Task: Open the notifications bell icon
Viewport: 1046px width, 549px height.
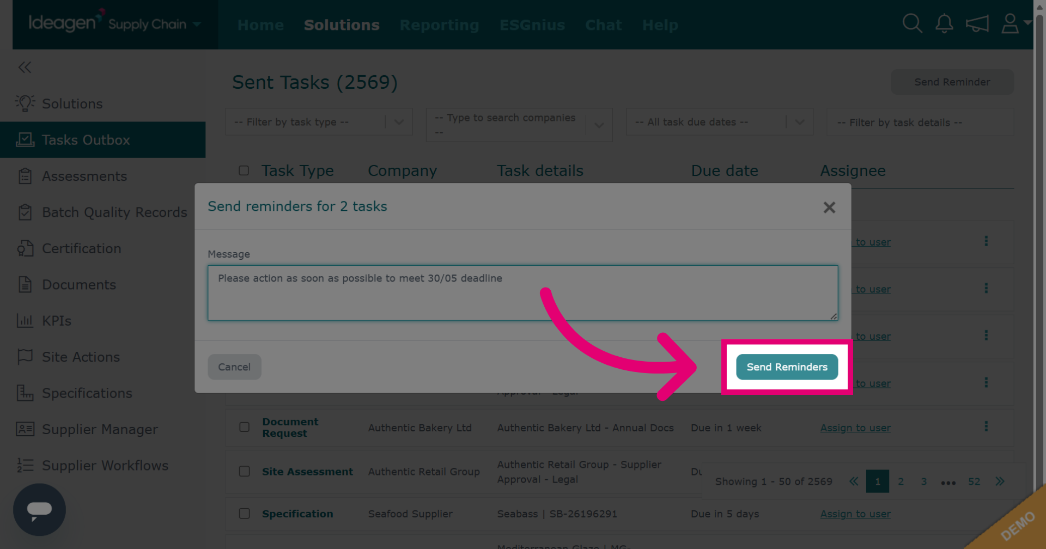Action: pos(944,24)
